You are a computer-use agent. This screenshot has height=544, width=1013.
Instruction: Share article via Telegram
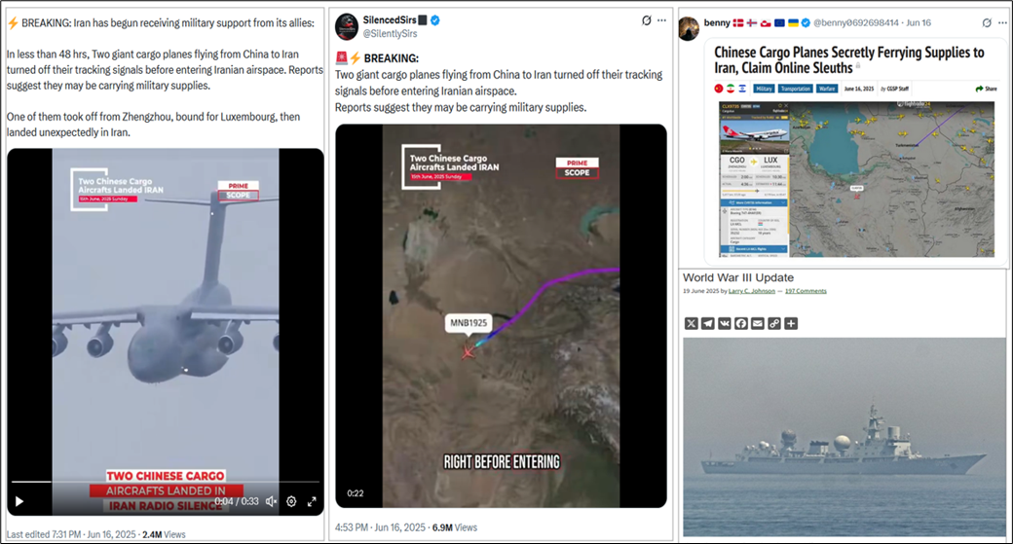click(708, 323)
